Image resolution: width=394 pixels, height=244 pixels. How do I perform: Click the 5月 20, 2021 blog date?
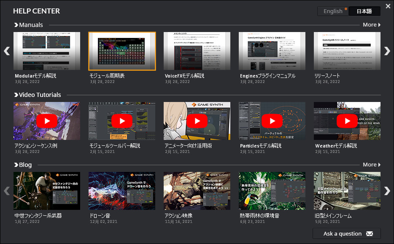coord(327,222)
